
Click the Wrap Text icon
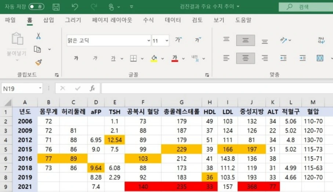coord(321,40)
